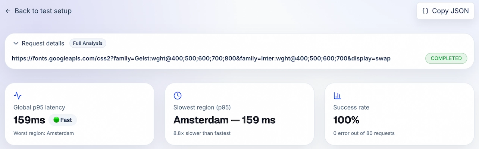
Task: Click the curly braces icon
Action: (x=425, y=11)
